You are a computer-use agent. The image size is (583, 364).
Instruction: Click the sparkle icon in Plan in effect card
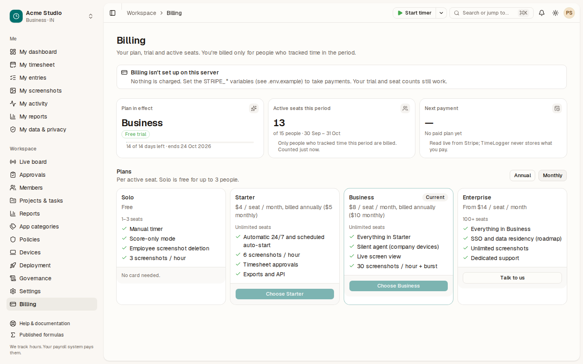click(254, 108)
